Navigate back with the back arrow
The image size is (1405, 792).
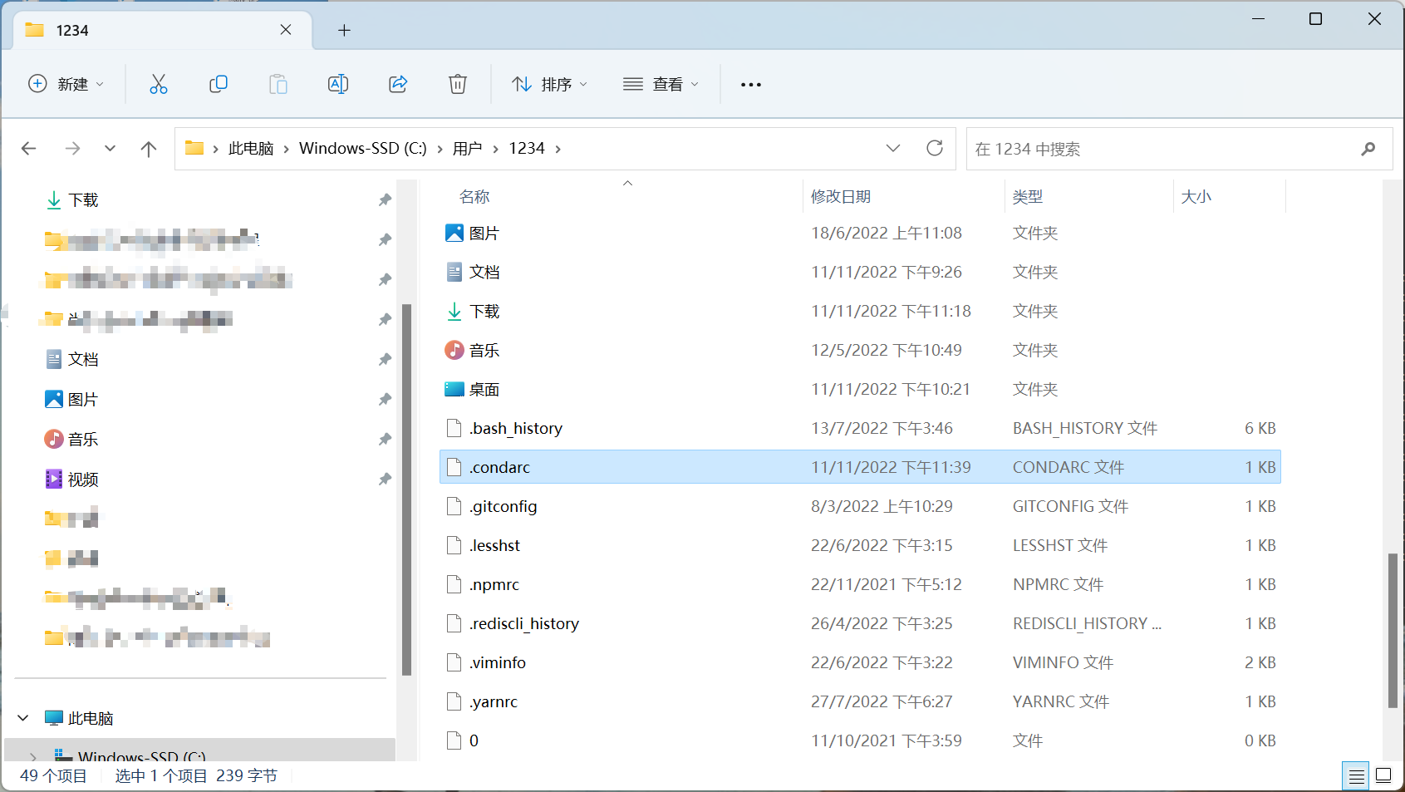tap(28, 148)
